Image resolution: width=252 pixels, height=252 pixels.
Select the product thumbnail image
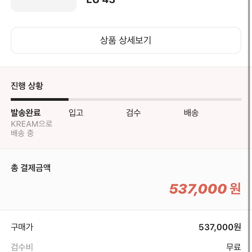click(44, 6)
